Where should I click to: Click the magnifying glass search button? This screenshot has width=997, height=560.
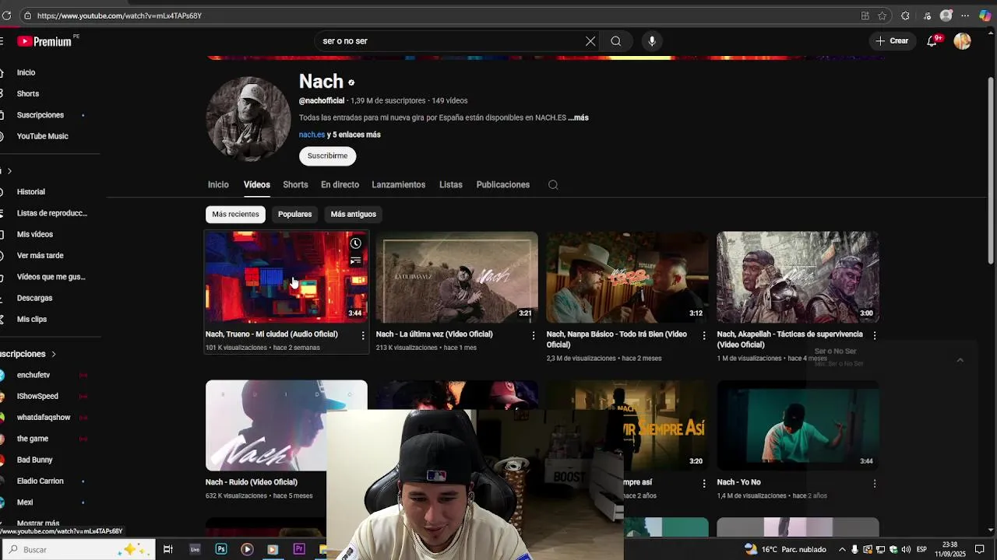click(616, 41)
